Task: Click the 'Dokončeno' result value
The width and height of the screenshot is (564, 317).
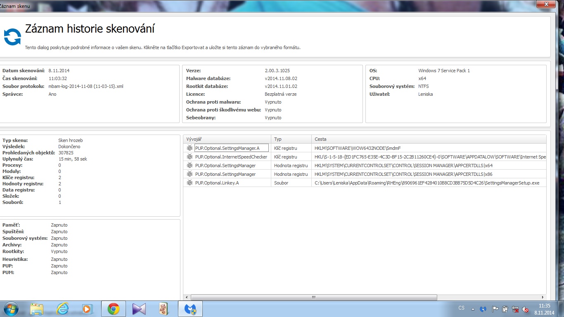Action: pyautogui.click(x=69, y=147)
